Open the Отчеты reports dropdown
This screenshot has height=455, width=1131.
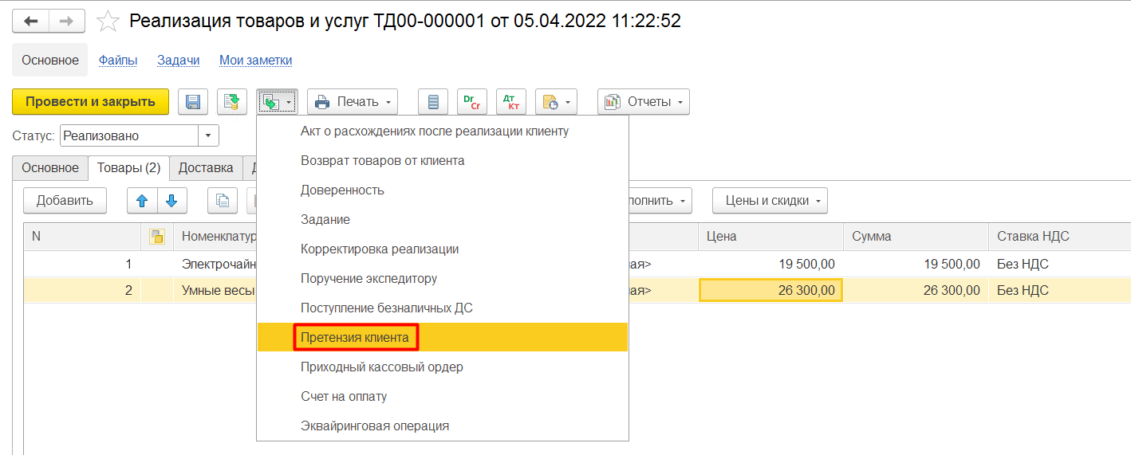click(644, 101)
